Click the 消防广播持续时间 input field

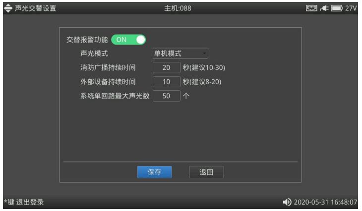[166, 68]
